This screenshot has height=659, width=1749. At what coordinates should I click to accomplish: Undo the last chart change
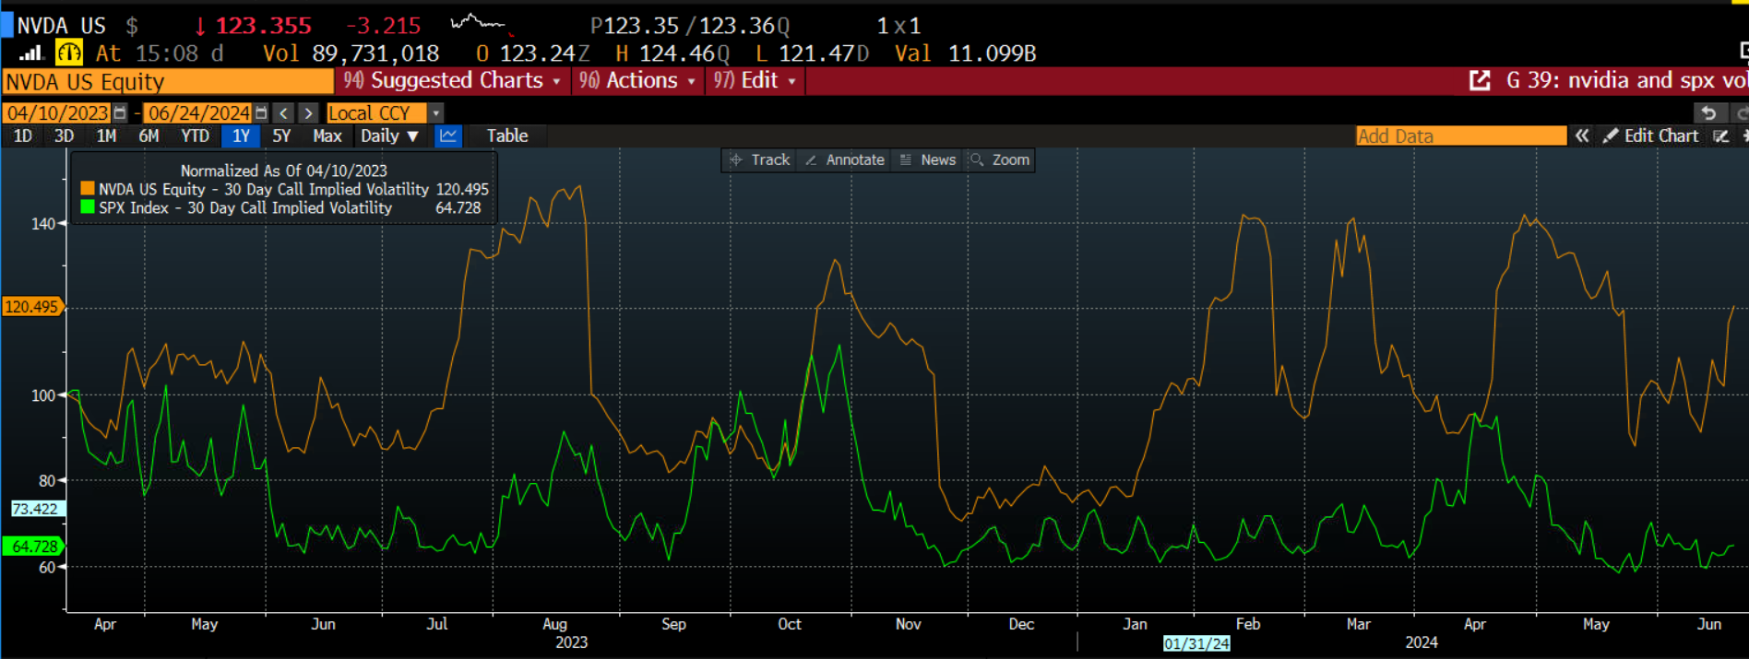pos(1709,112)
